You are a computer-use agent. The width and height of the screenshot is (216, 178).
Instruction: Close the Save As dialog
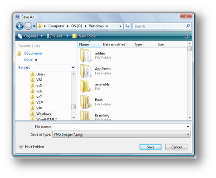(186, 15)
